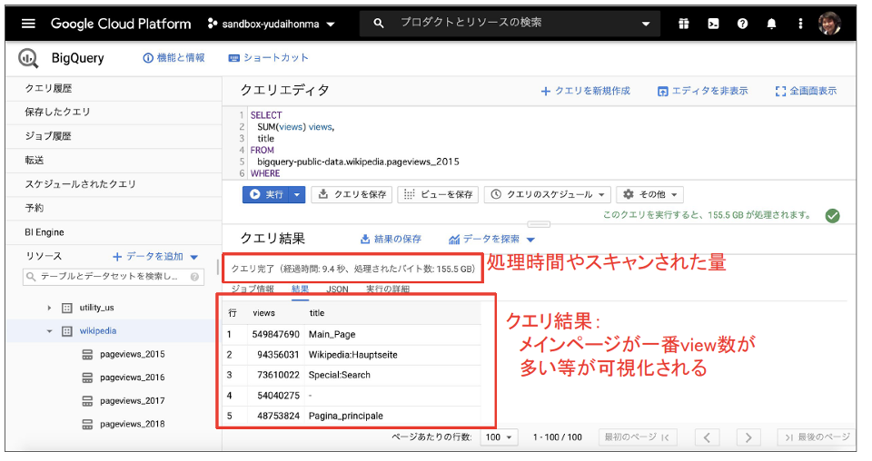Click ビューを保存 button
Viewport: 872px width, 461px height.
pyautogui.click(x=438, y=194)
